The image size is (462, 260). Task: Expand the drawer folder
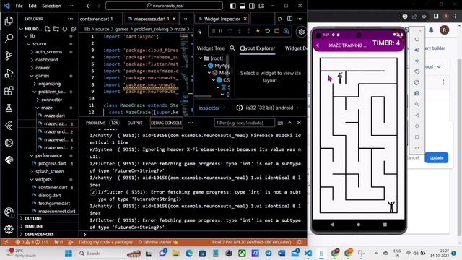pyautogui.click(x=32, y=67)
